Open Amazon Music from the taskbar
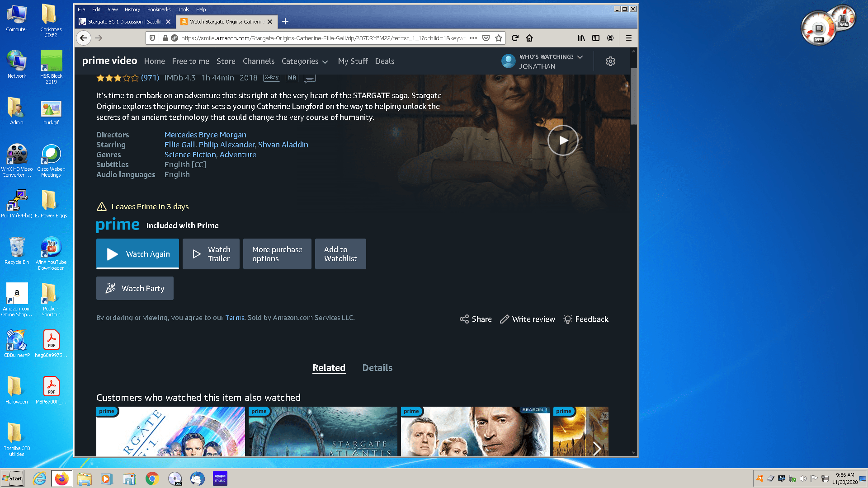Screen dimensions: 868x488 tap(220, 479)
